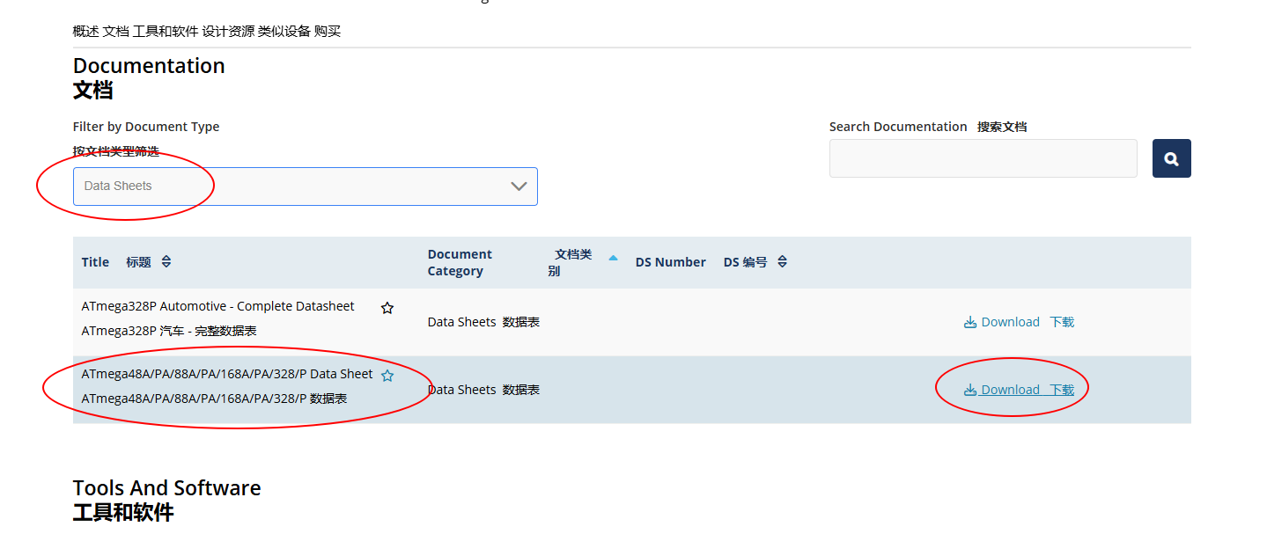Image resolution: width=1267 pixels, height=534 pixels.
Task: Sort by DS Number arrows
Action: coord(782,262)
